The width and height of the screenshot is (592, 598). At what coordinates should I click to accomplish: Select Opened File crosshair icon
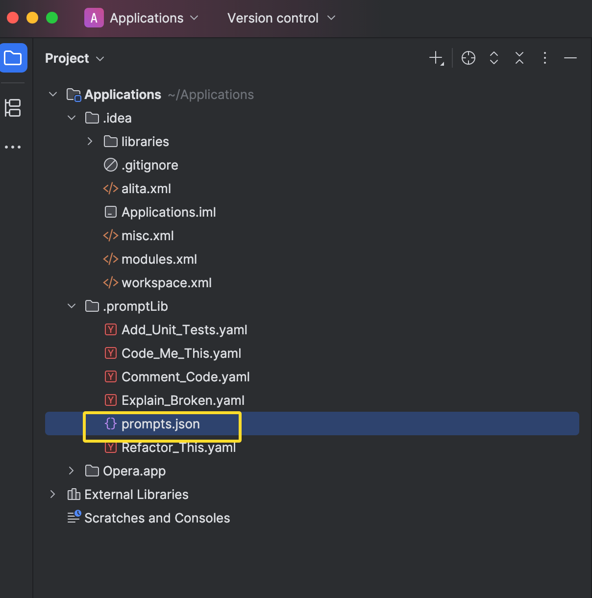pos(469,58)
